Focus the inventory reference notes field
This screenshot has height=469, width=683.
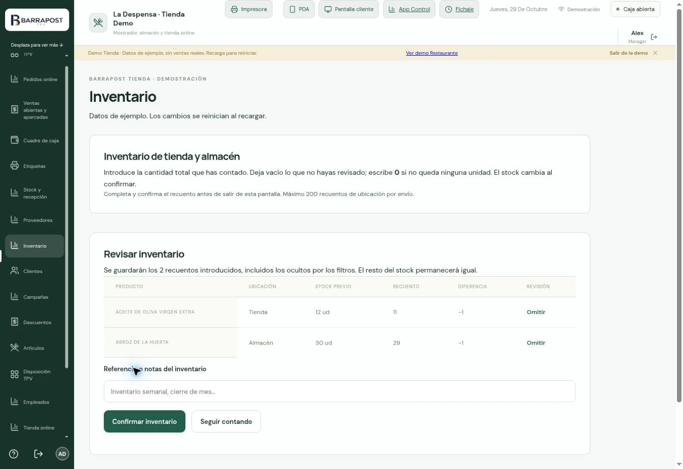coord(339,392)
